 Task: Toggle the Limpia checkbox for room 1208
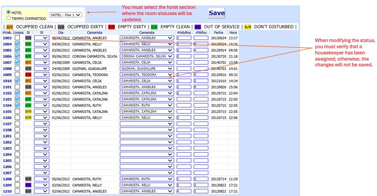pyautogui.click(x=17, y=179)
